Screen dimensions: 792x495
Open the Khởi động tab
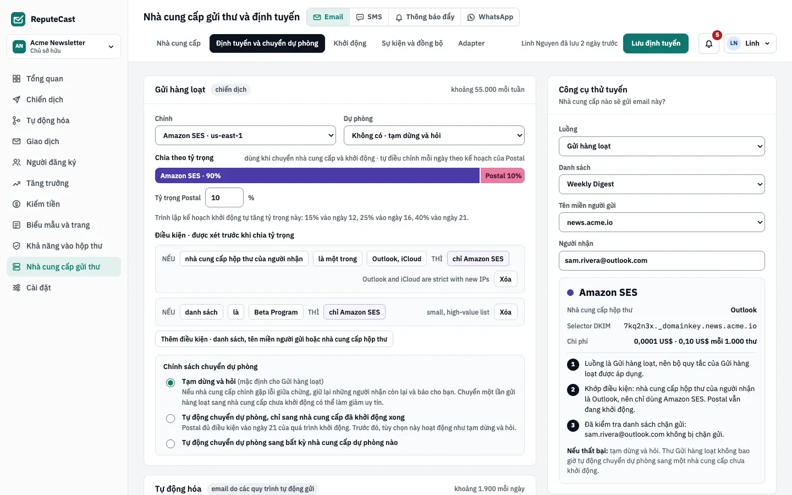[x=350, y=43]
